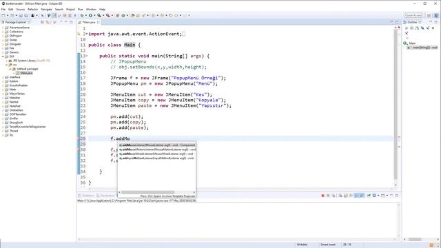Click the Outline panel horizontal scrollbar
The image size is (441, 248).
click(415, 239)
